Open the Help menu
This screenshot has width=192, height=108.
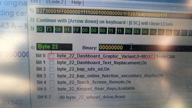click(76, 2)
